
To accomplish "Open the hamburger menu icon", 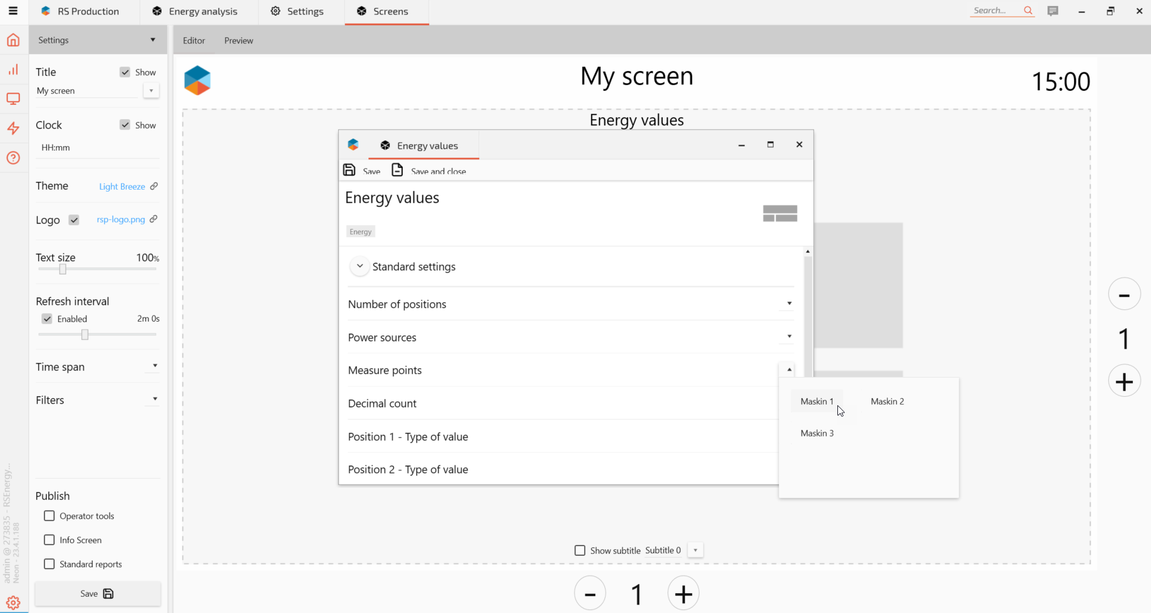I will click(x=13, y=11).
